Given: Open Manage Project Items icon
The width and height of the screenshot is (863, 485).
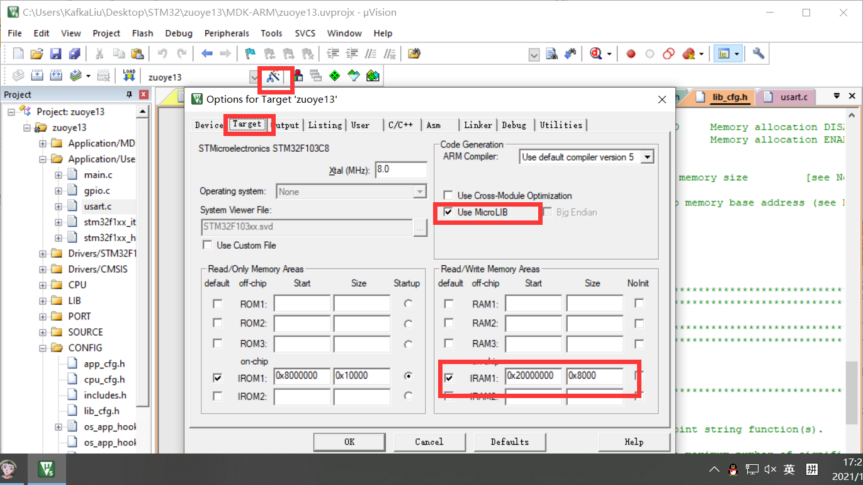Looking at the screenshot, I should (x=298, y=76).
